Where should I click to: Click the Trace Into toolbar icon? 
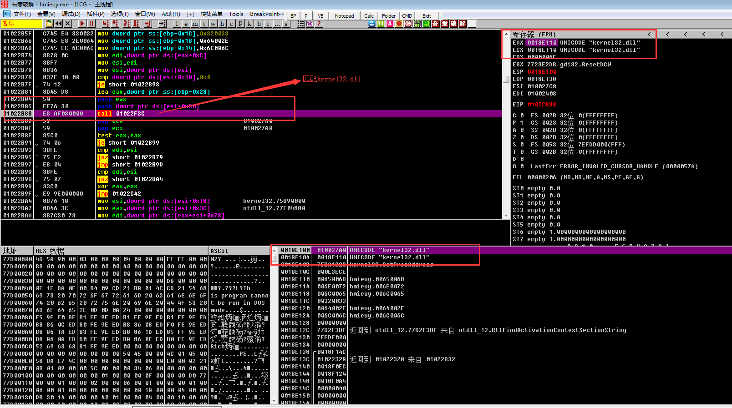coord(127,24)
